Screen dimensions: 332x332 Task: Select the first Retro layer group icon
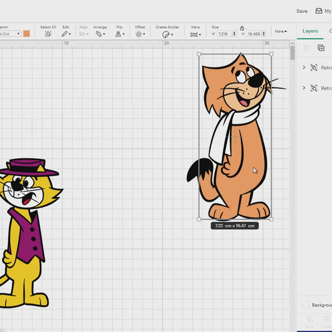tap(314, 68)
